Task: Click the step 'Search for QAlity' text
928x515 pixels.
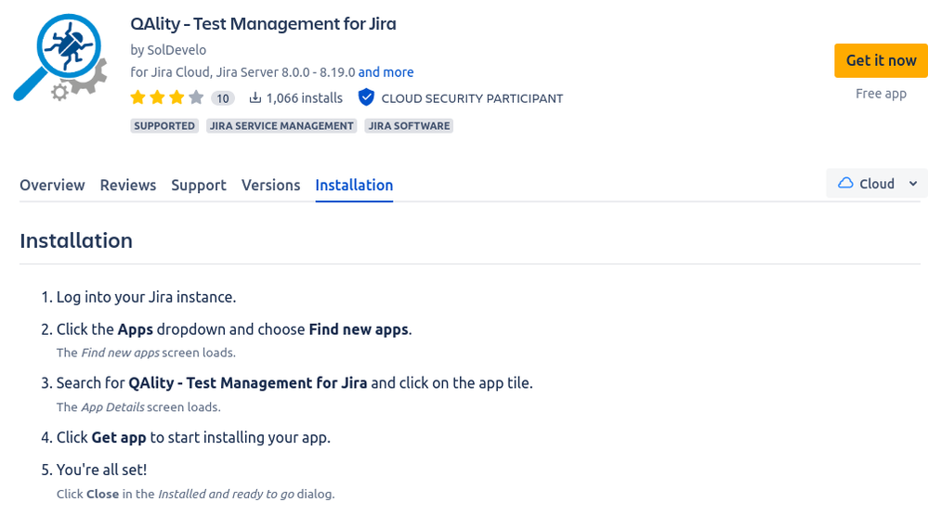Action: [x=294, y=383]
